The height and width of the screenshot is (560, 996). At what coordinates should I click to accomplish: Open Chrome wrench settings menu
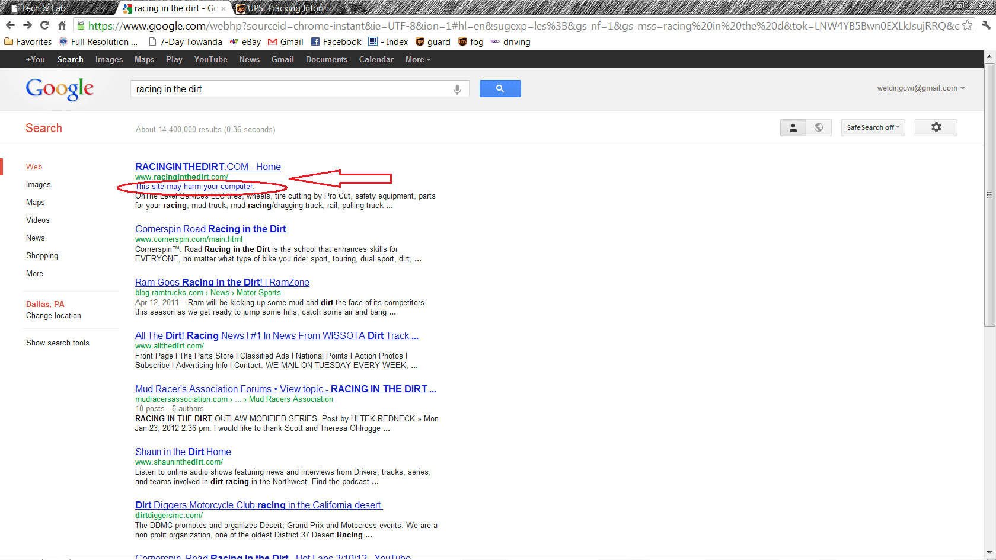pyautogui.click(x=985, y=25)
